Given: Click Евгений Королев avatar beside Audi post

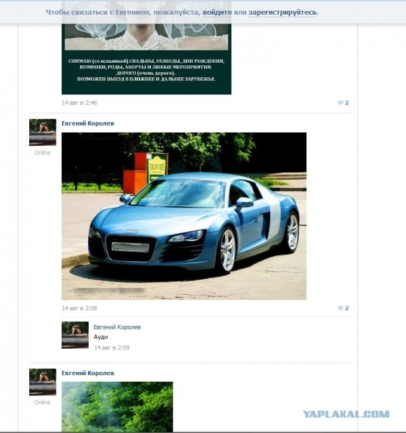Looking at the screenshot, I should click(43, 132).
